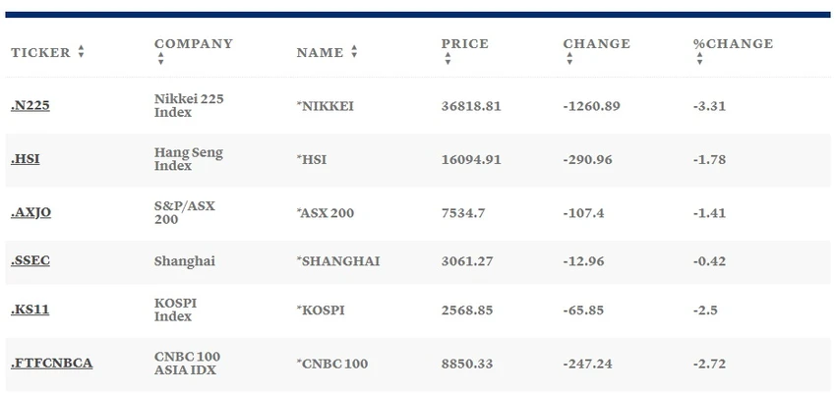Image resolution: width=836 pixels, height=394 pixels.
Task: Sort table by TICKER column arrows
Action: 81,52
